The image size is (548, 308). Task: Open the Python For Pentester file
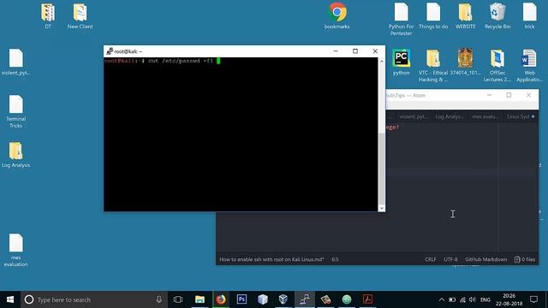tap(401, 19)
